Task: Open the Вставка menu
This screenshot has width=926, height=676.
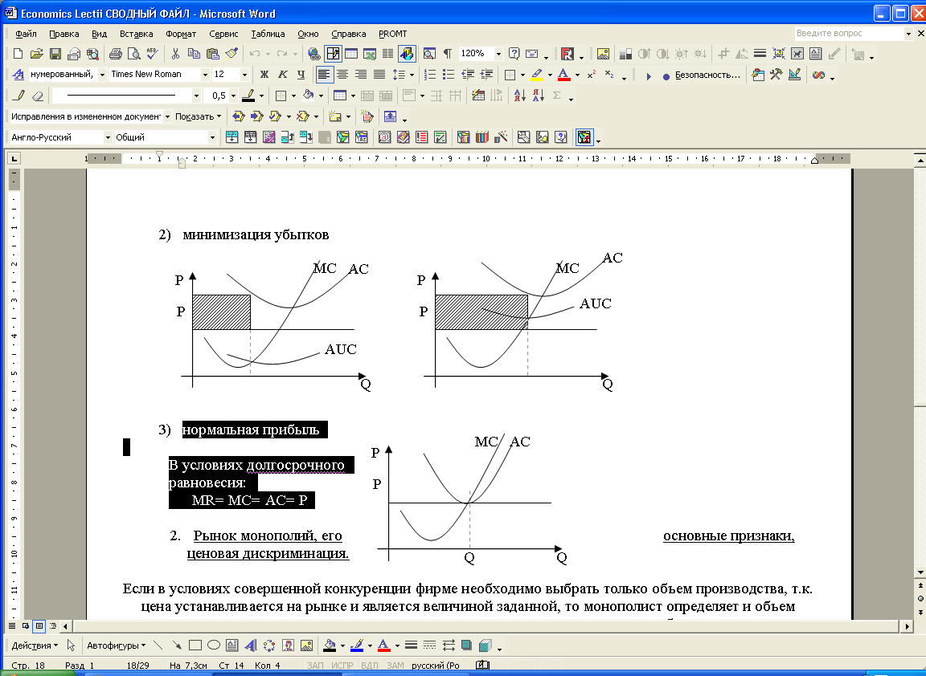Action: click(136, 34)
